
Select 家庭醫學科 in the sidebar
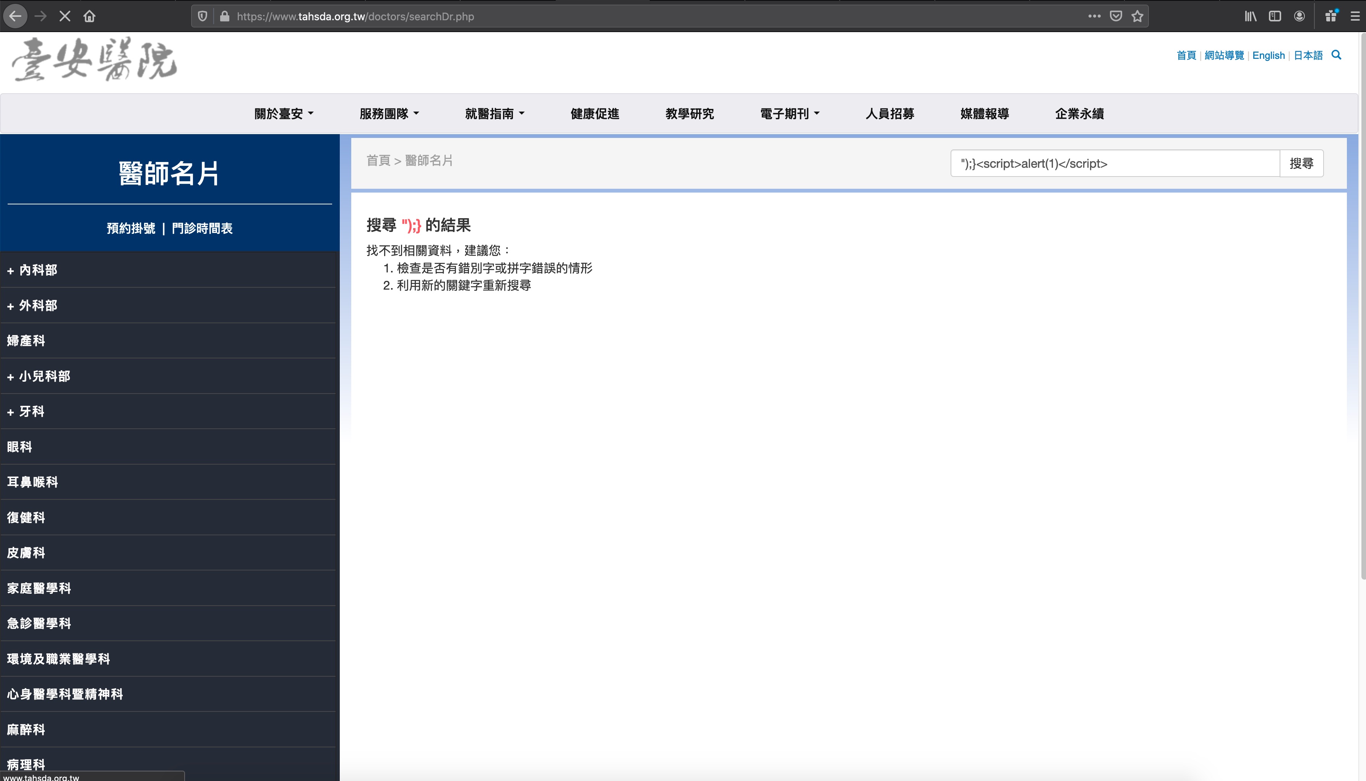click(168, 588)
